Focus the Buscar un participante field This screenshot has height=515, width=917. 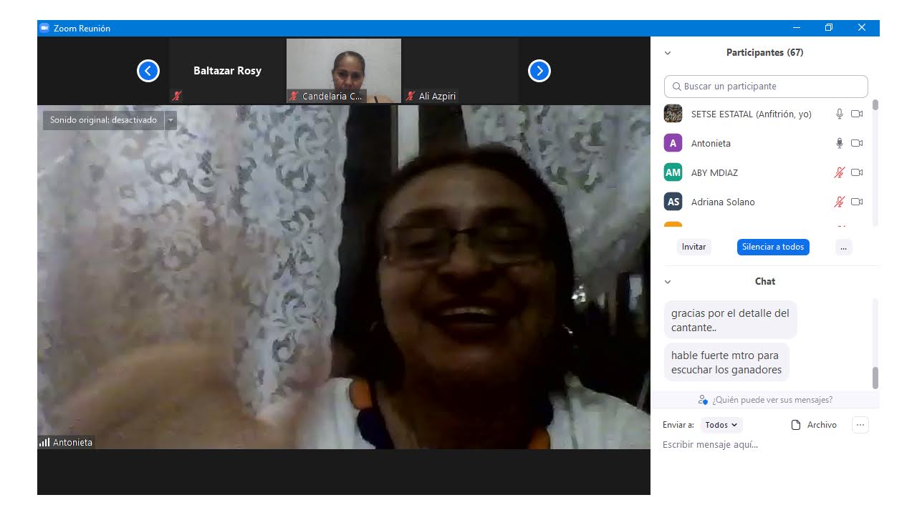(766, 87)
